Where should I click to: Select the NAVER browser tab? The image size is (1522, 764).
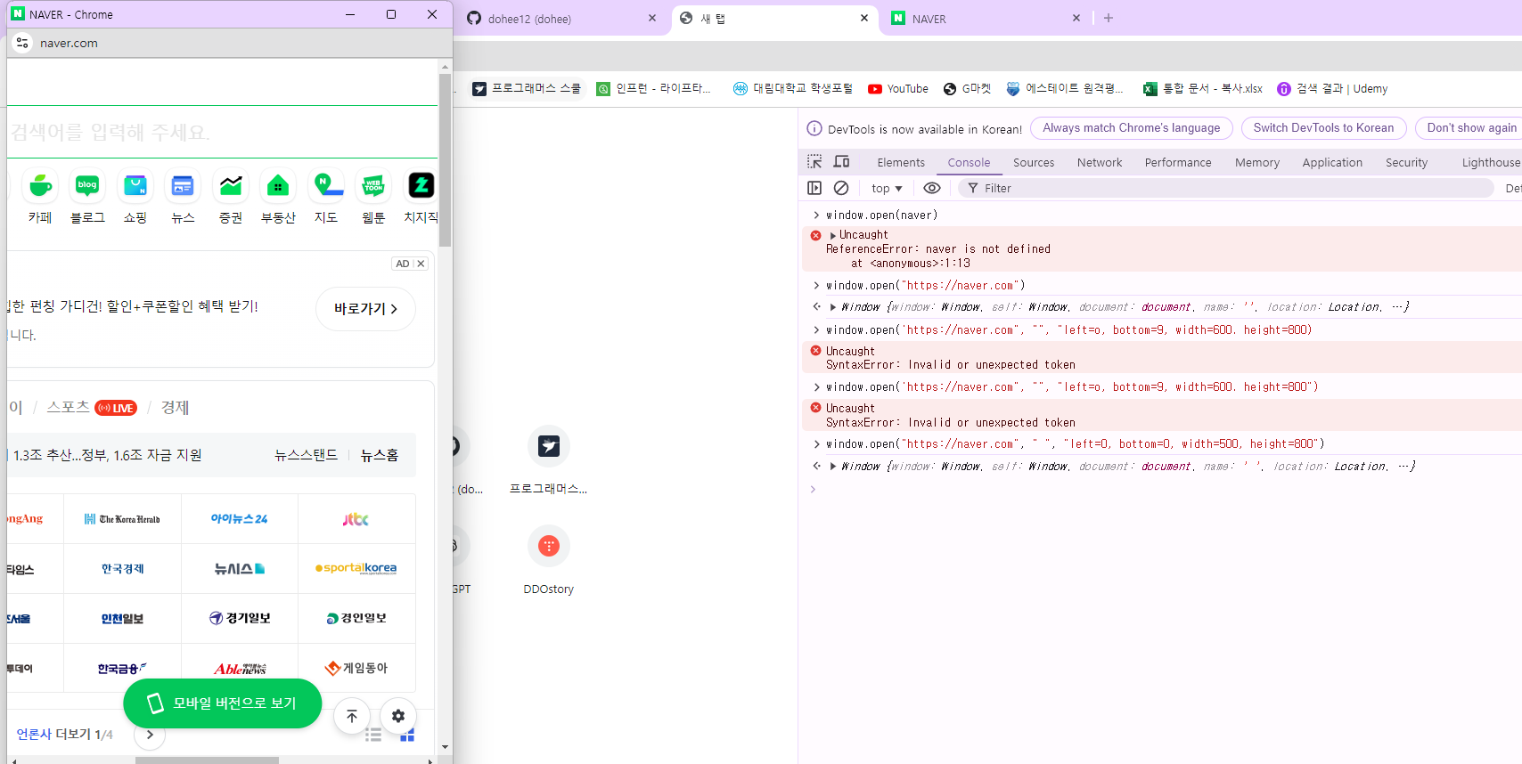(985, 19)
